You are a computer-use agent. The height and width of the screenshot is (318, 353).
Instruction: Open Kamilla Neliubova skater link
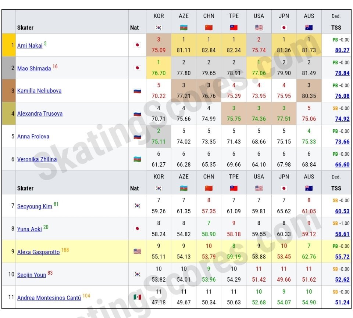point(39,91)
